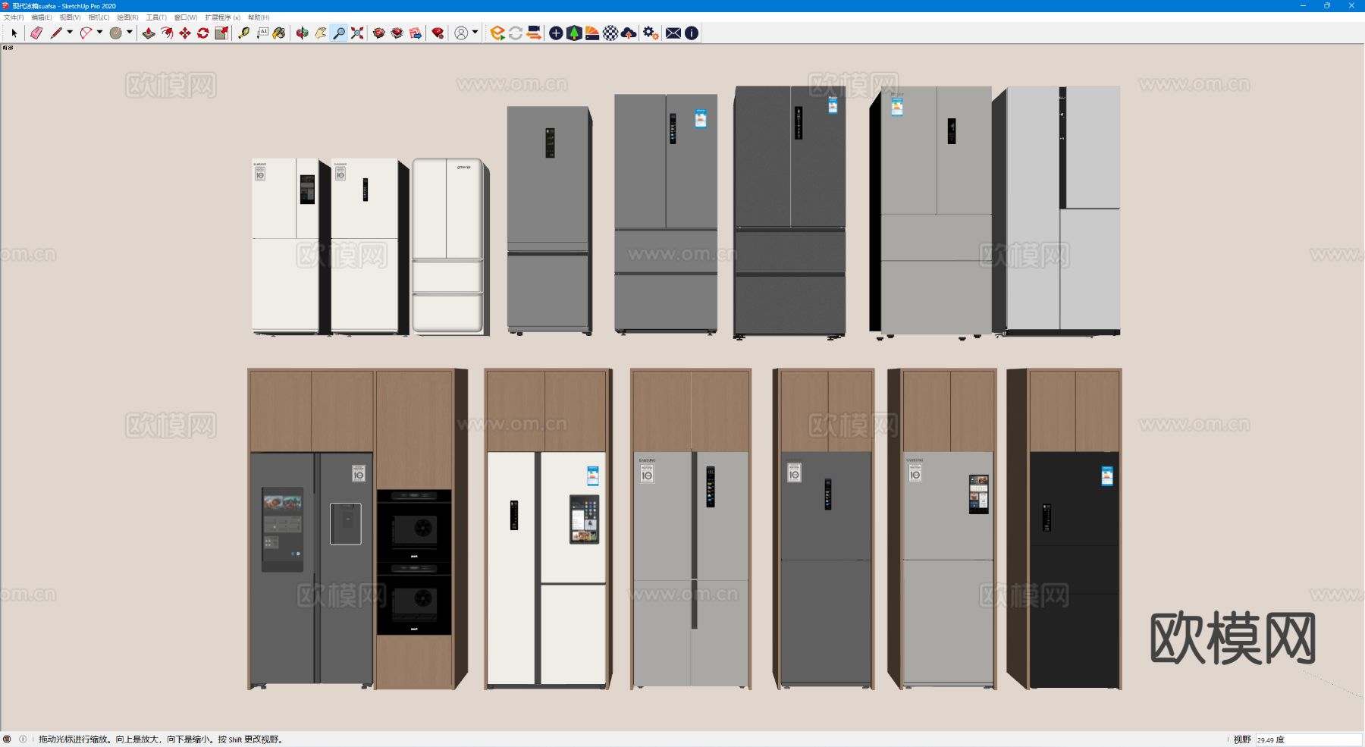Click the user account sign-in icon

[x=461, y=33]
